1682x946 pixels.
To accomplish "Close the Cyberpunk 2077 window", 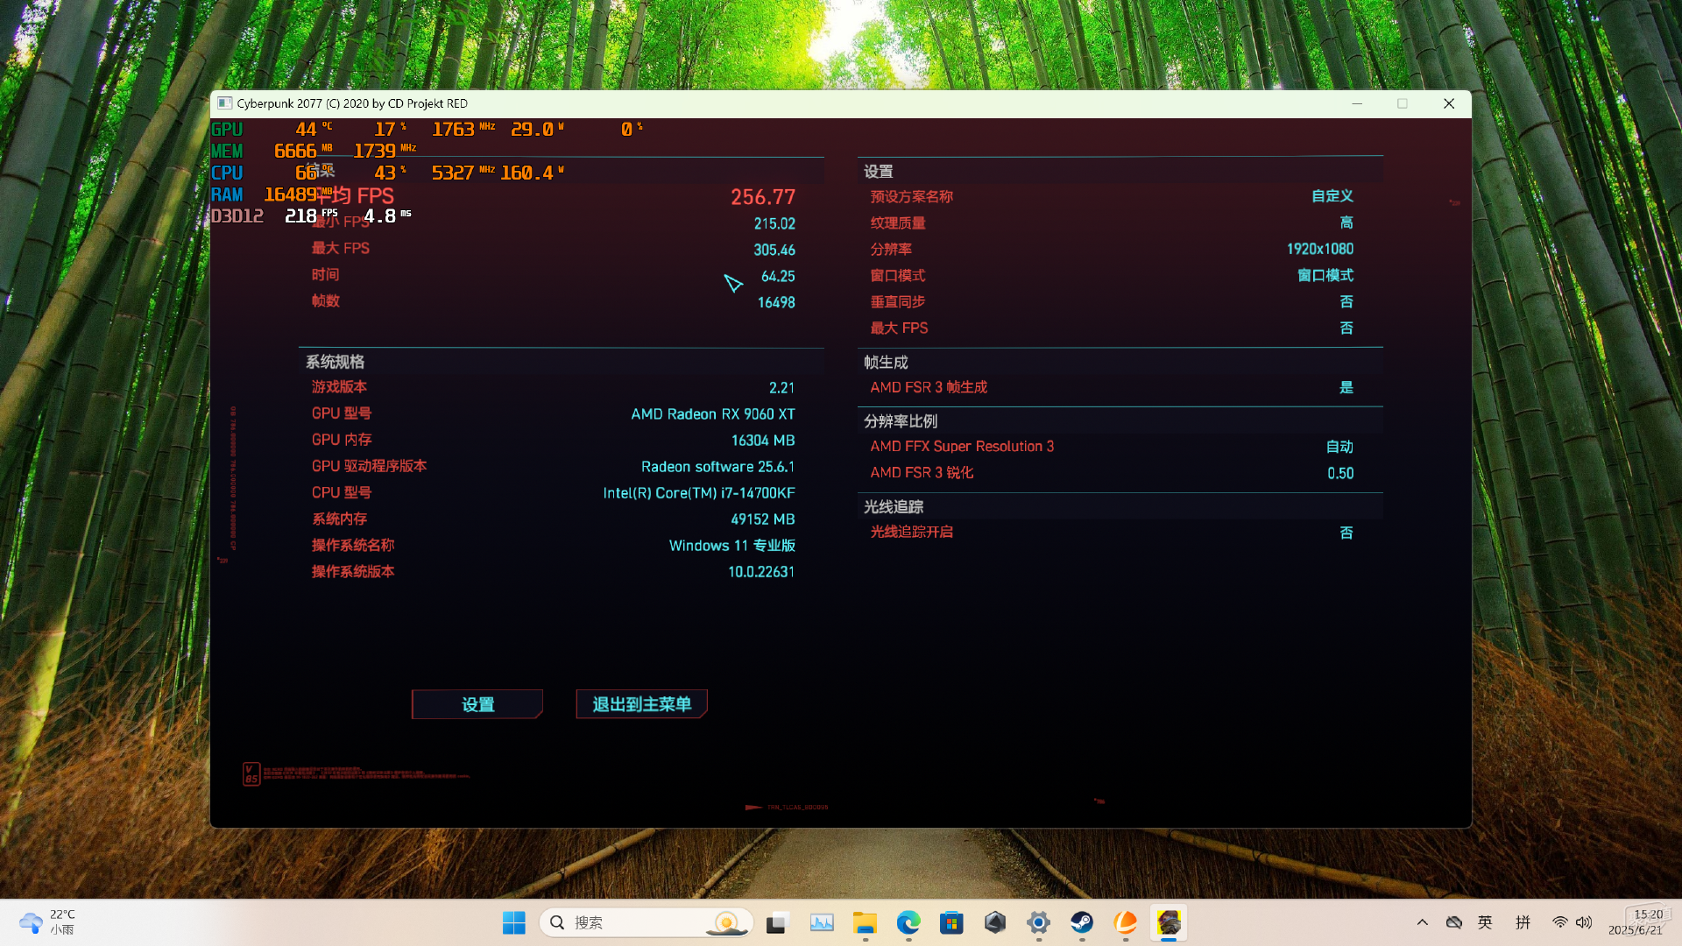I will [x=1449, y=103].
